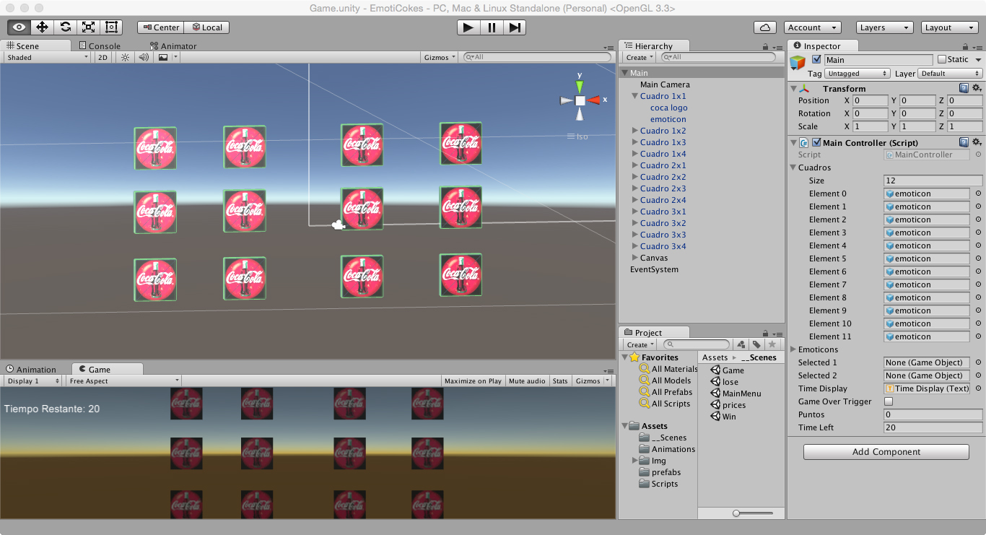Select the Rotate tool

coord(65,27)
